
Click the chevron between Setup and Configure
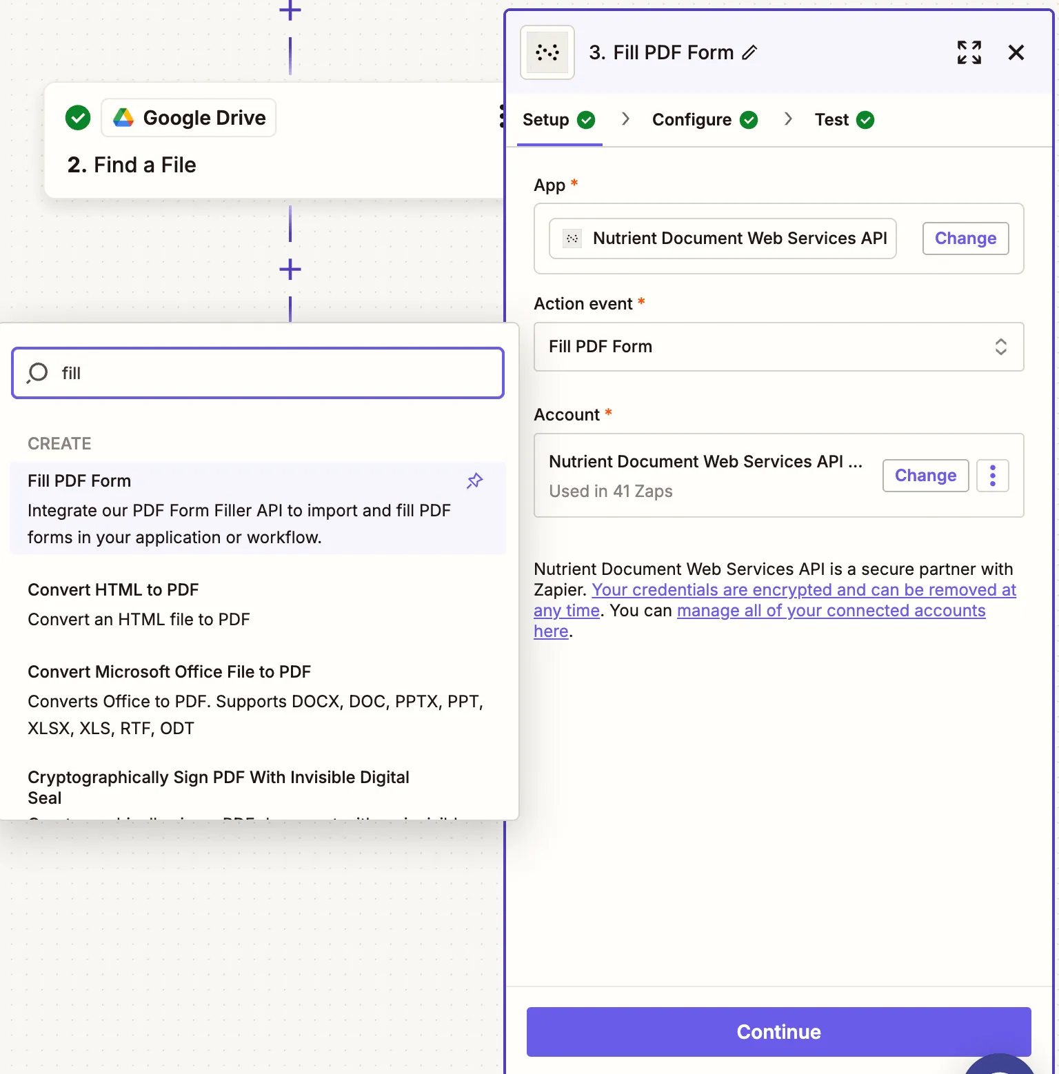625,119
